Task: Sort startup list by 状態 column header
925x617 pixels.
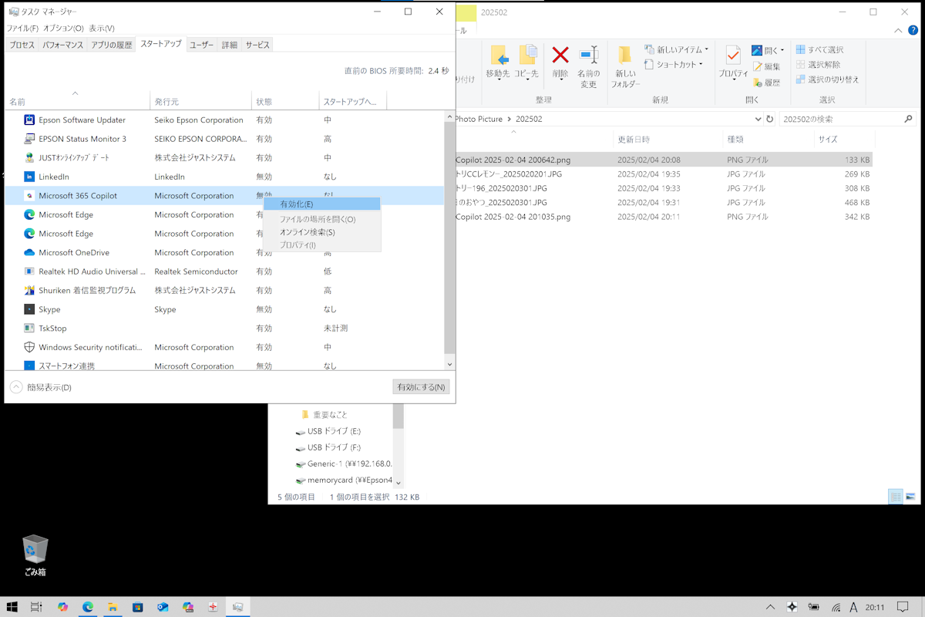Action: point(286,101)
